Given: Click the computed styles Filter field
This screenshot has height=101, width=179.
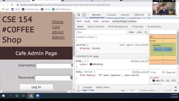Looking at the screenshot, I should (x=155, y=72).
